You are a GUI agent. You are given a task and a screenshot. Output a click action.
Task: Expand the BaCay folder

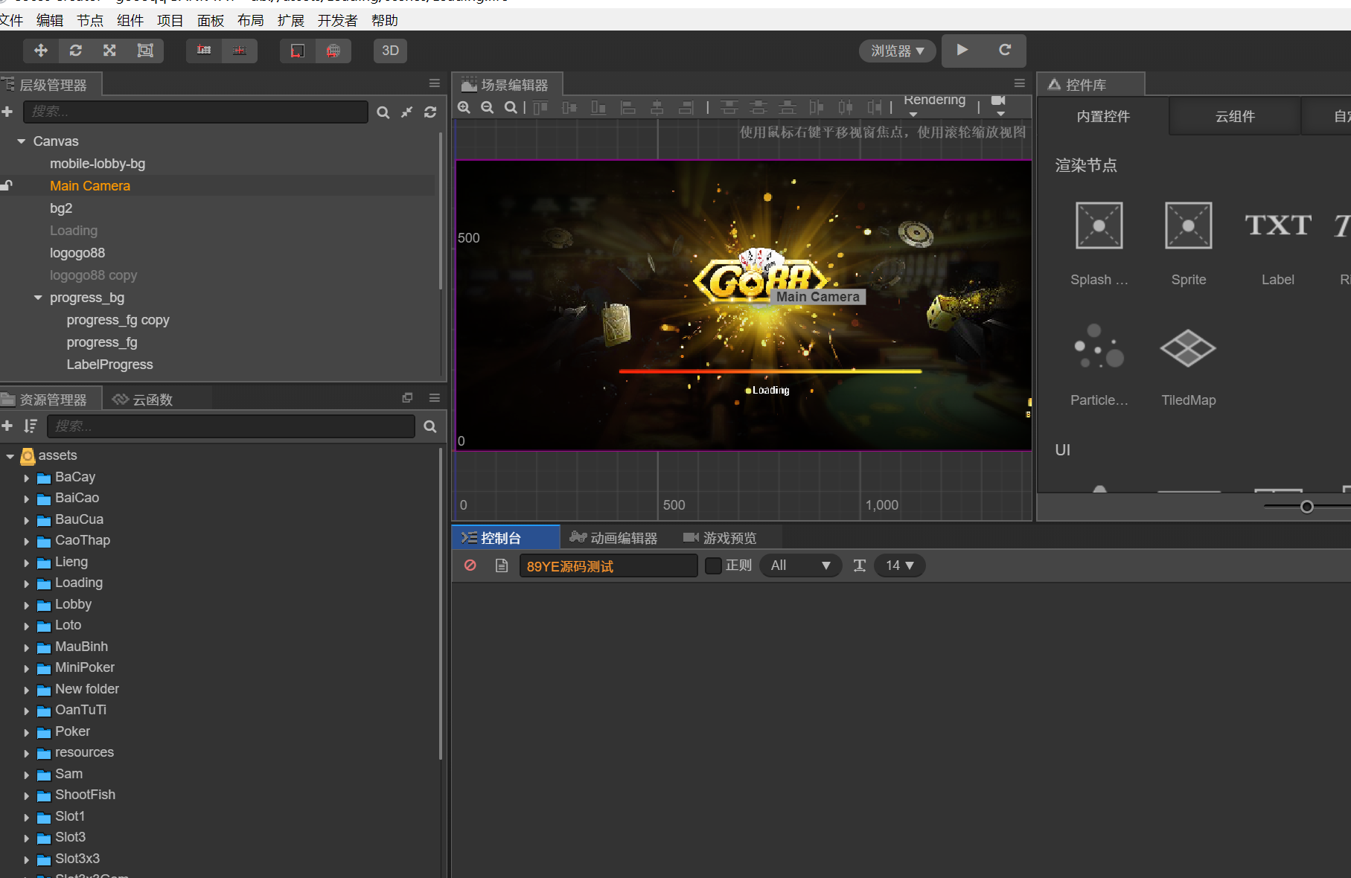27,478
